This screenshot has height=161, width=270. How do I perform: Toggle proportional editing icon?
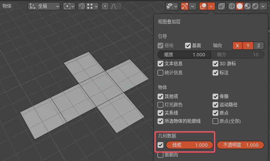105,7
